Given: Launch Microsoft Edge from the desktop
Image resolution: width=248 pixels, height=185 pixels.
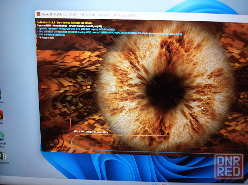Looking at the screenshot, I should pyautogui.click(x=2, y=136).
